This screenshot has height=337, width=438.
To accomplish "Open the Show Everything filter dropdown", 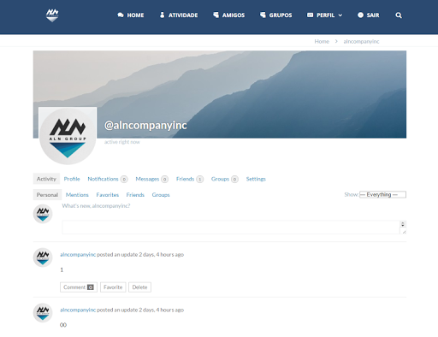I will click(382, 194).
